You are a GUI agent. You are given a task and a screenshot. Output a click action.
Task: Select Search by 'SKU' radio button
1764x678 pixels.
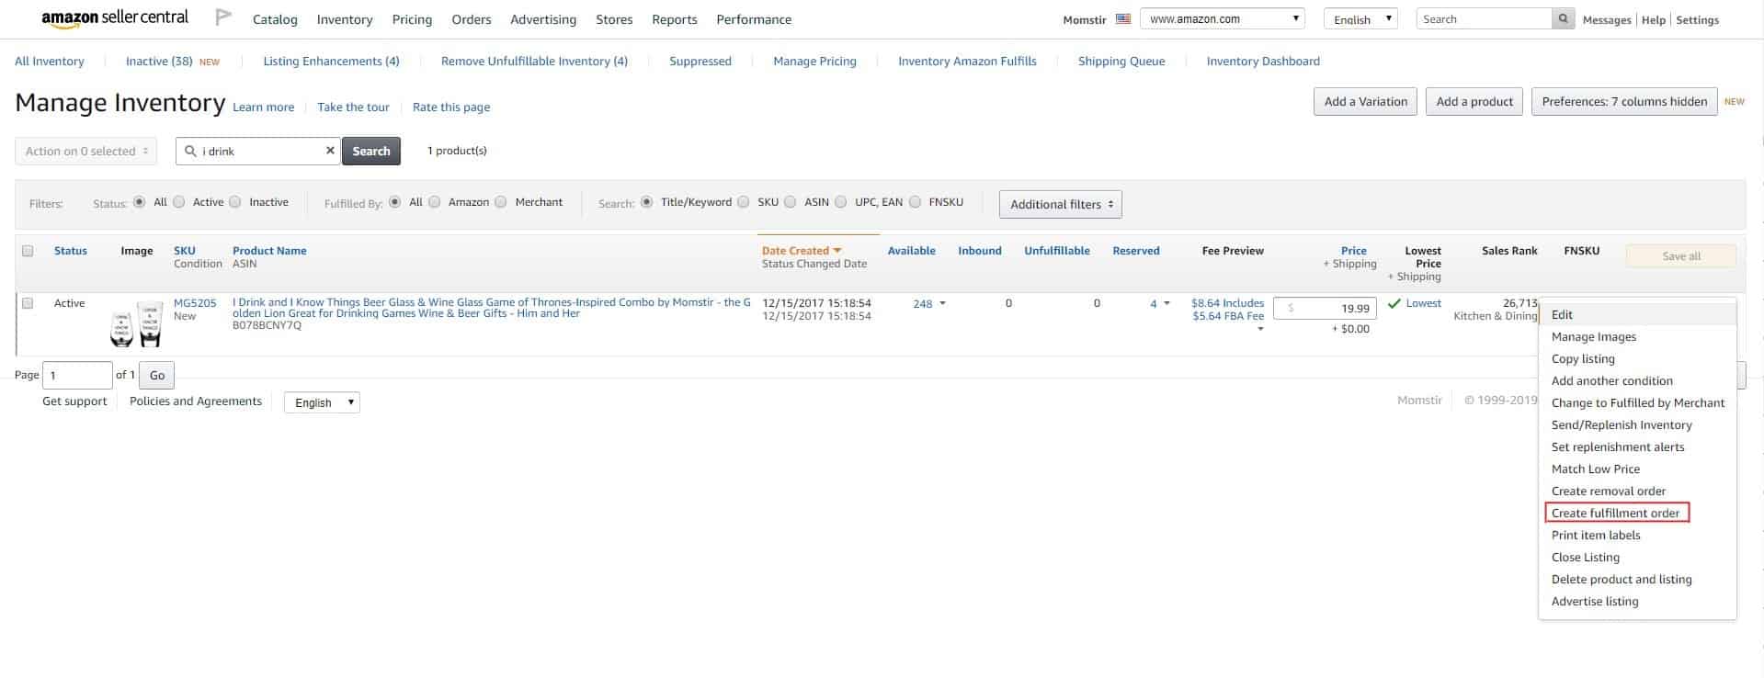coord(744,202)
